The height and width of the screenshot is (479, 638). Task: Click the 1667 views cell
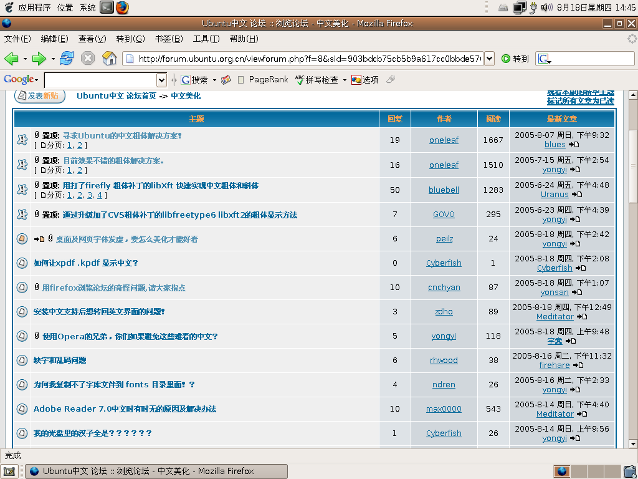tap(493, 140)
